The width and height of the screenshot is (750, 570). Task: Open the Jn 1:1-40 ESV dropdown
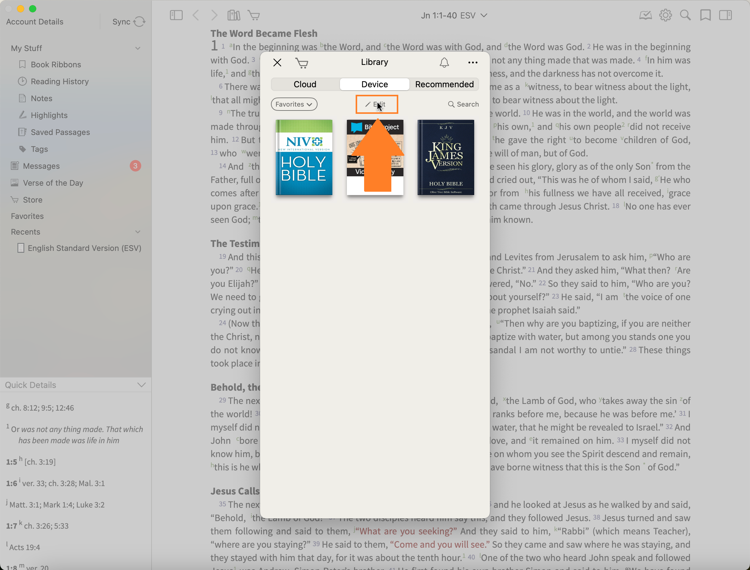click(x=454, y=16)
